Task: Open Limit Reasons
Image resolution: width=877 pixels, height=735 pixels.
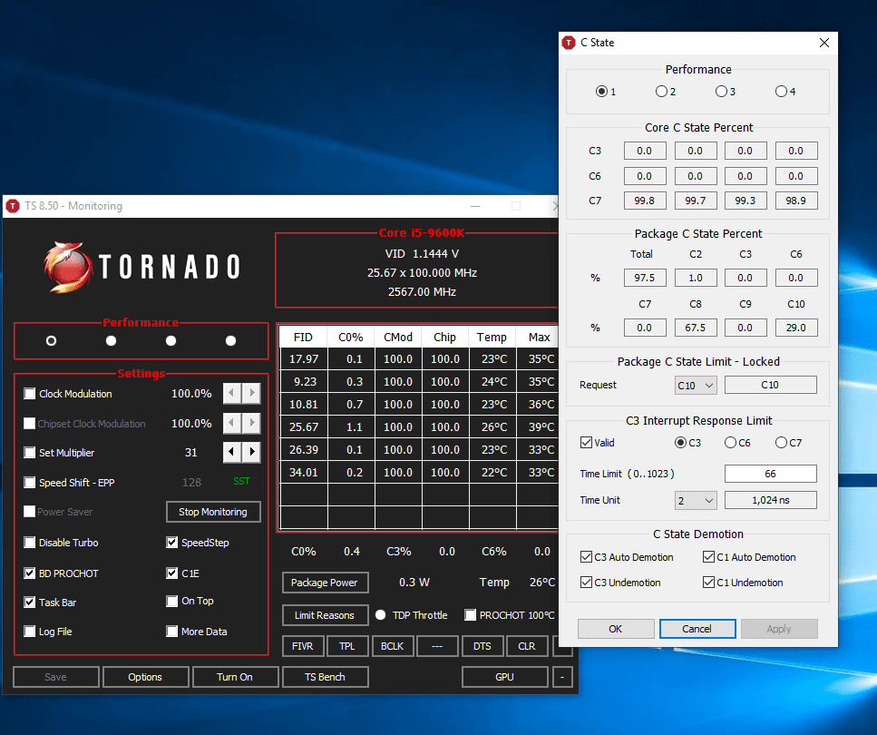Action: click(325, 615)
